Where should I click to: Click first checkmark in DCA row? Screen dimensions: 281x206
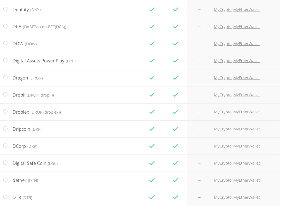pos(152,27)
